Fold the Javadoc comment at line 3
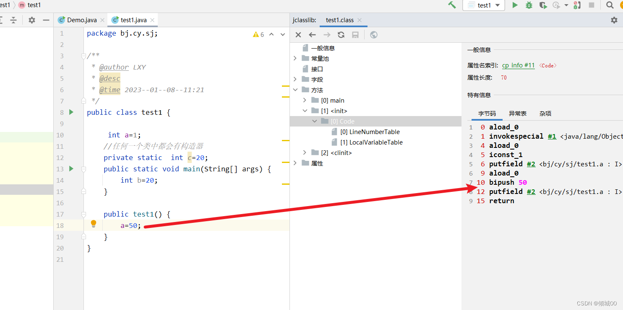The height and width of the screenshot is (310, 623). [83, 56]
